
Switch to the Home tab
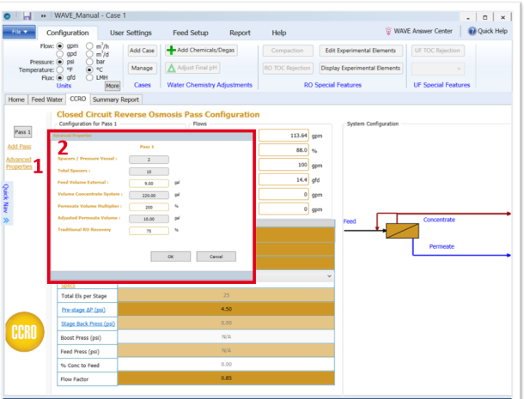16,100
